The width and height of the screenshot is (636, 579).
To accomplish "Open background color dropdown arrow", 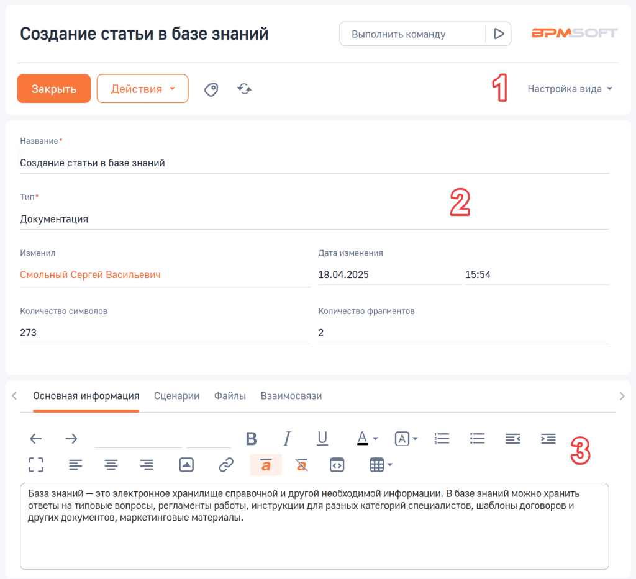I will point(415,438).
